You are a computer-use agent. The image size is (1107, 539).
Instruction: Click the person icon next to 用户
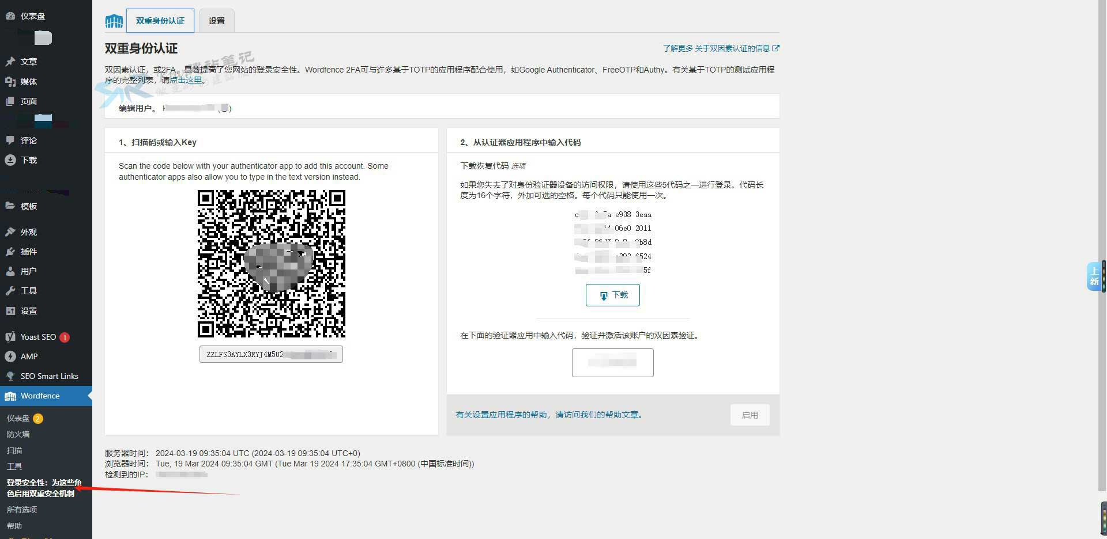(10, 271)
